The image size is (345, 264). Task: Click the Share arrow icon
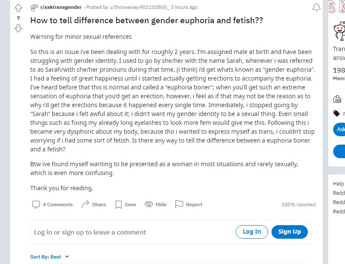tap(85, 204)
